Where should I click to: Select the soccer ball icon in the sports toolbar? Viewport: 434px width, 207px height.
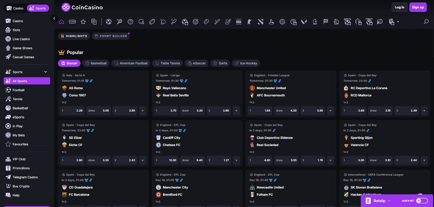[109, 22]
